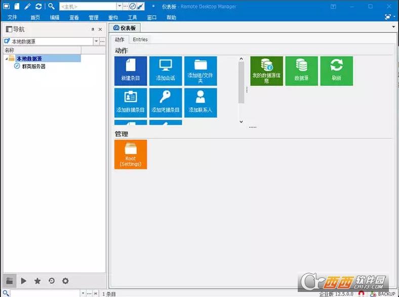
Task: Switch to the play/opened sessions view
Action: pyautogui.click(x=24, y=281)
